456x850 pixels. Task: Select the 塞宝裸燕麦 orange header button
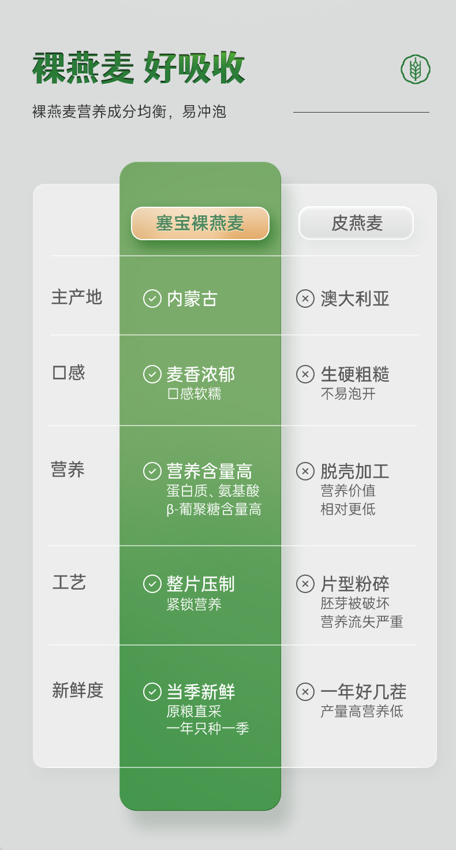point(200,223)
